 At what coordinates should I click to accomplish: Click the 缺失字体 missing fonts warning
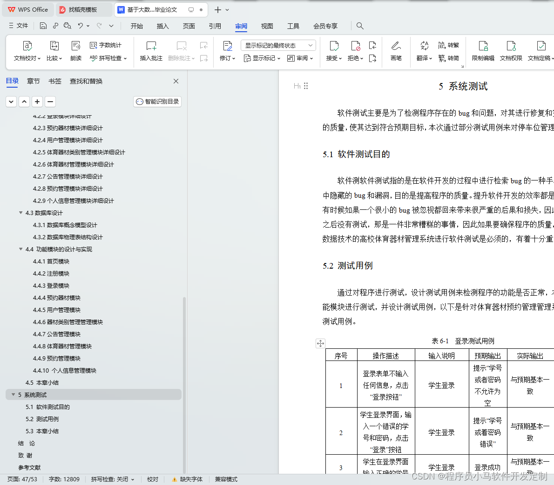(x=191, y=478)
